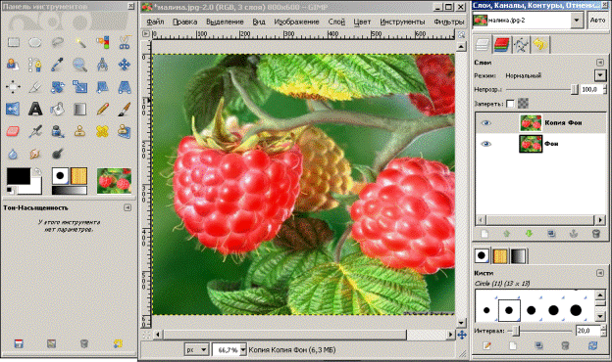
Task: Click the delete layer trash icon
Action: 595,234
